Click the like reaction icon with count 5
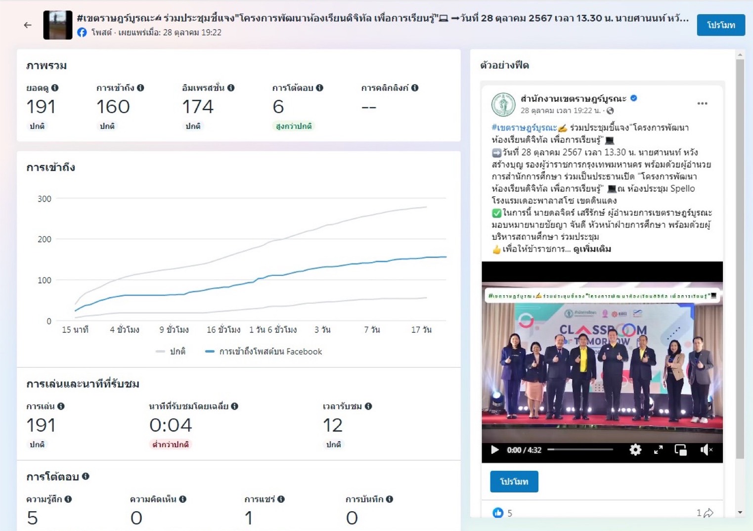Image resolution: width=753 pixels, height=531 pixels. click(498, 513)
